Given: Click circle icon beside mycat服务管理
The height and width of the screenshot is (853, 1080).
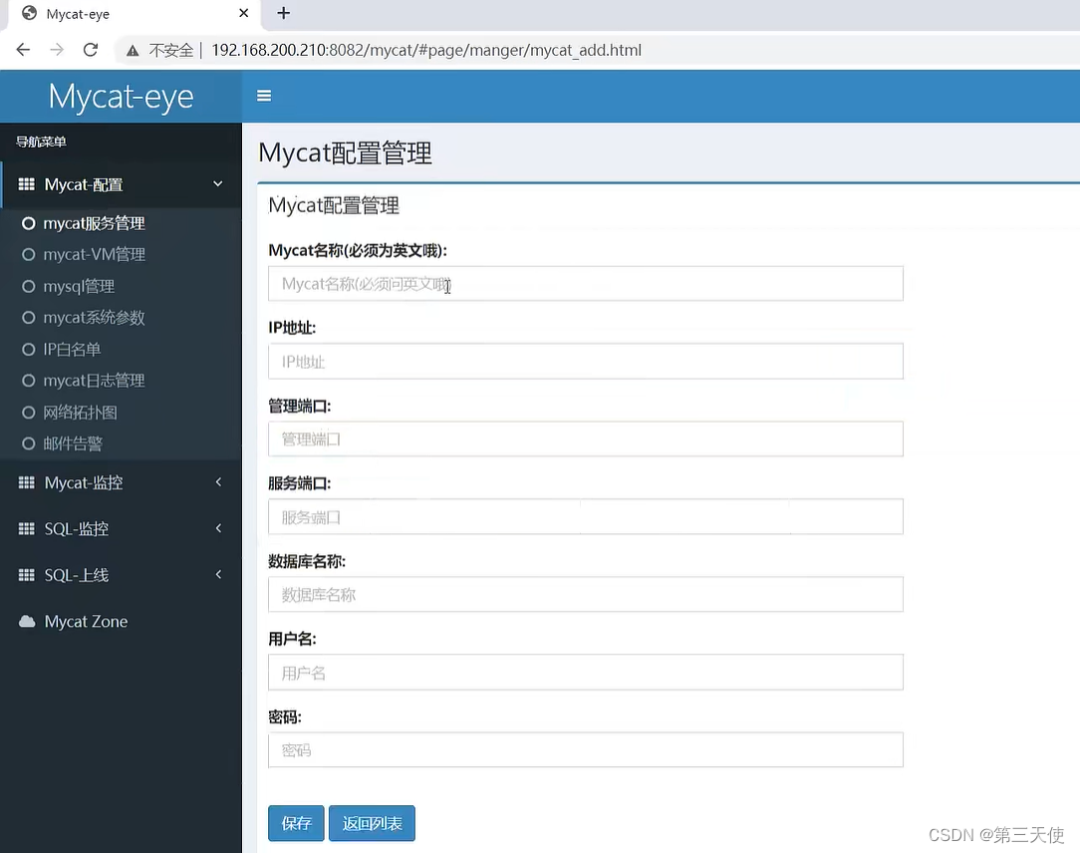Looking at the screenshot, I should click(x=28, y=223).
